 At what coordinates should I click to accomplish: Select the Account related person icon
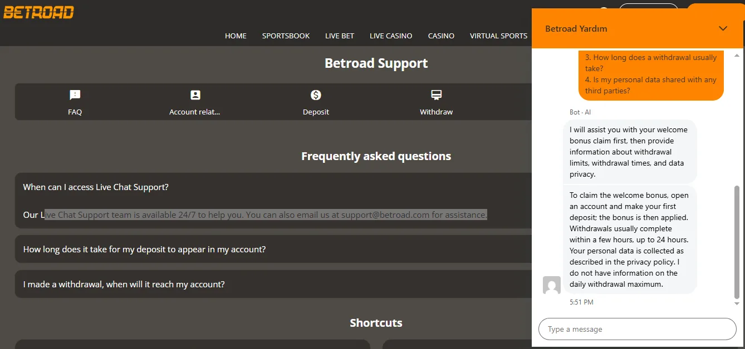click(195, 95)
